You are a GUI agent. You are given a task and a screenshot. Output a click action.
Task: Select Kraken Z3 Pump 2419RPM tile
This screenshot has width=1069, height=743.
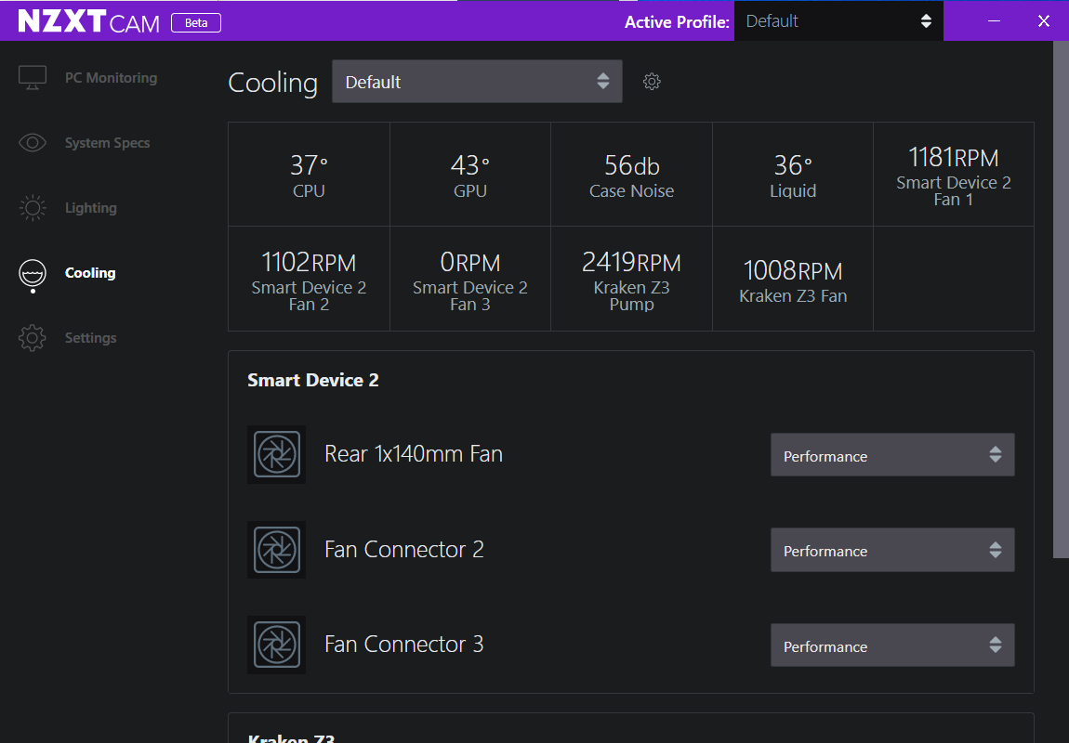pos(631,279)
